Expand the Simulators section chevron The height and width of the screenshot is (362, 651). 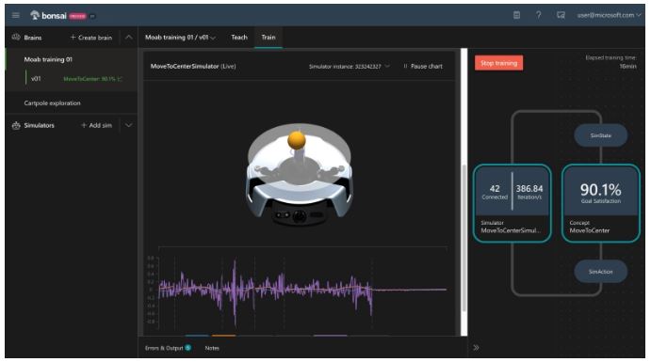point(129,125)
